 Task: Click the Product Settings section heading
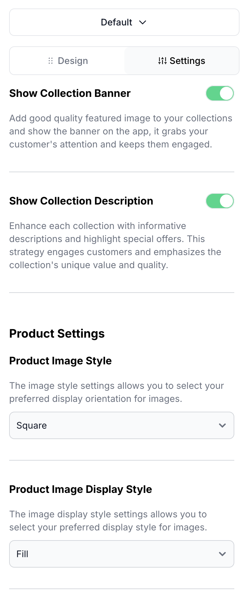tap(57, 334)
